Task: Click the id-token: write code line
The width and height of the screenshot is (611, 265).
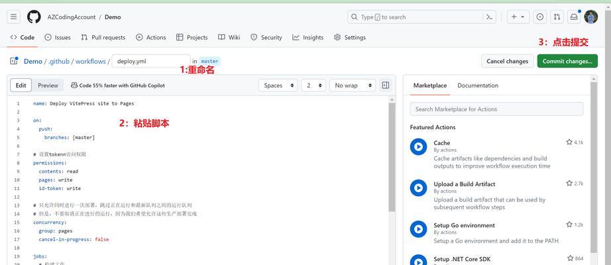Action: pyautogui.click(x=60, y=188)
